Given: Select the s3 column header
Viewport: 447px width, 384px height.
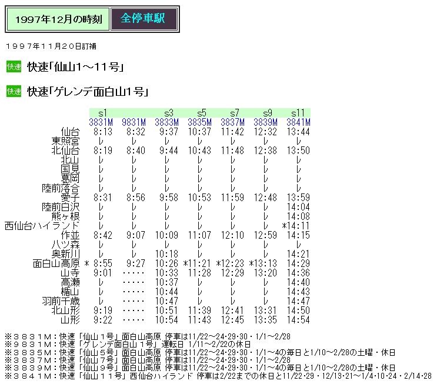Looking at the screenshot, I should click(x=168, y=113).
